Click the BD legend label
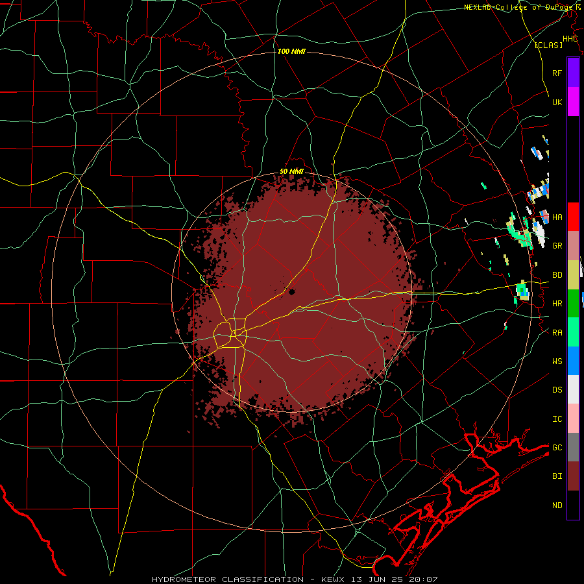 557,275
